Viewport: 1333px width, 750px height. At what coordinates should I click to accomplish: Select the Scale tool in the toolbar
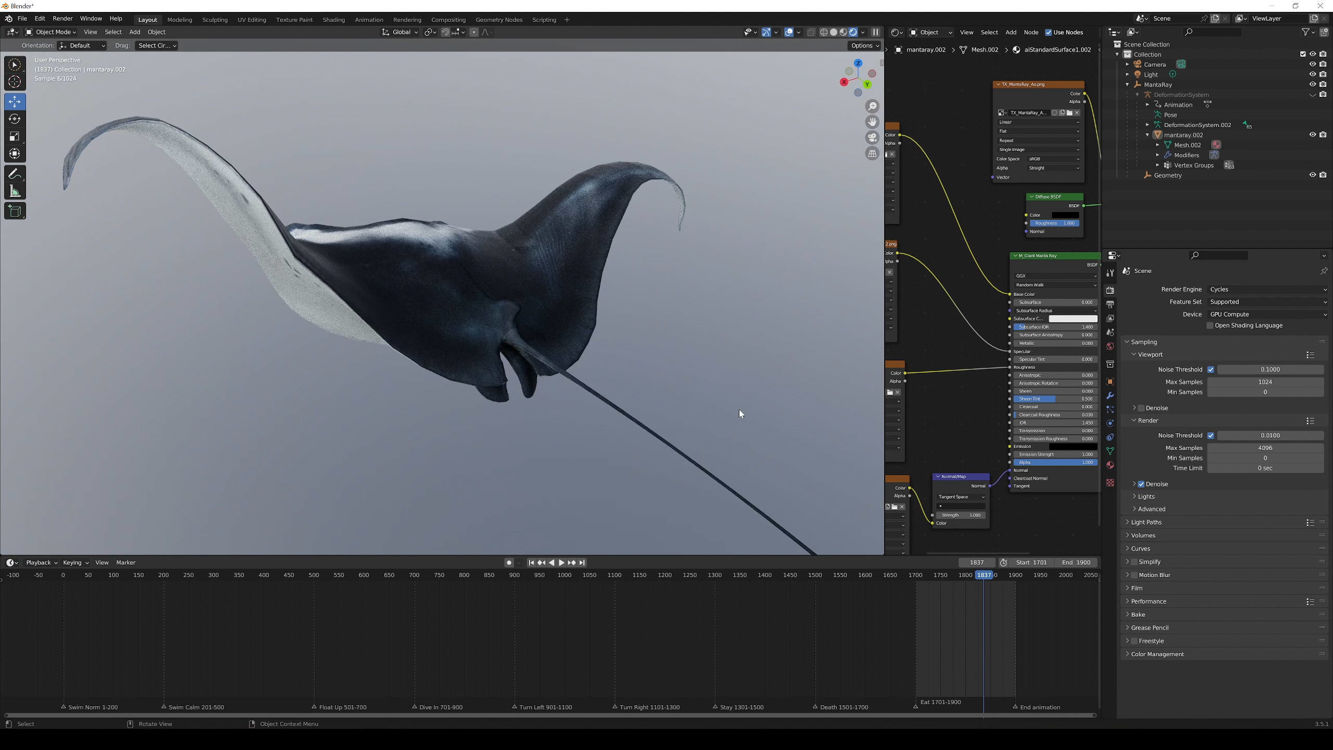[x=15, y=136]
